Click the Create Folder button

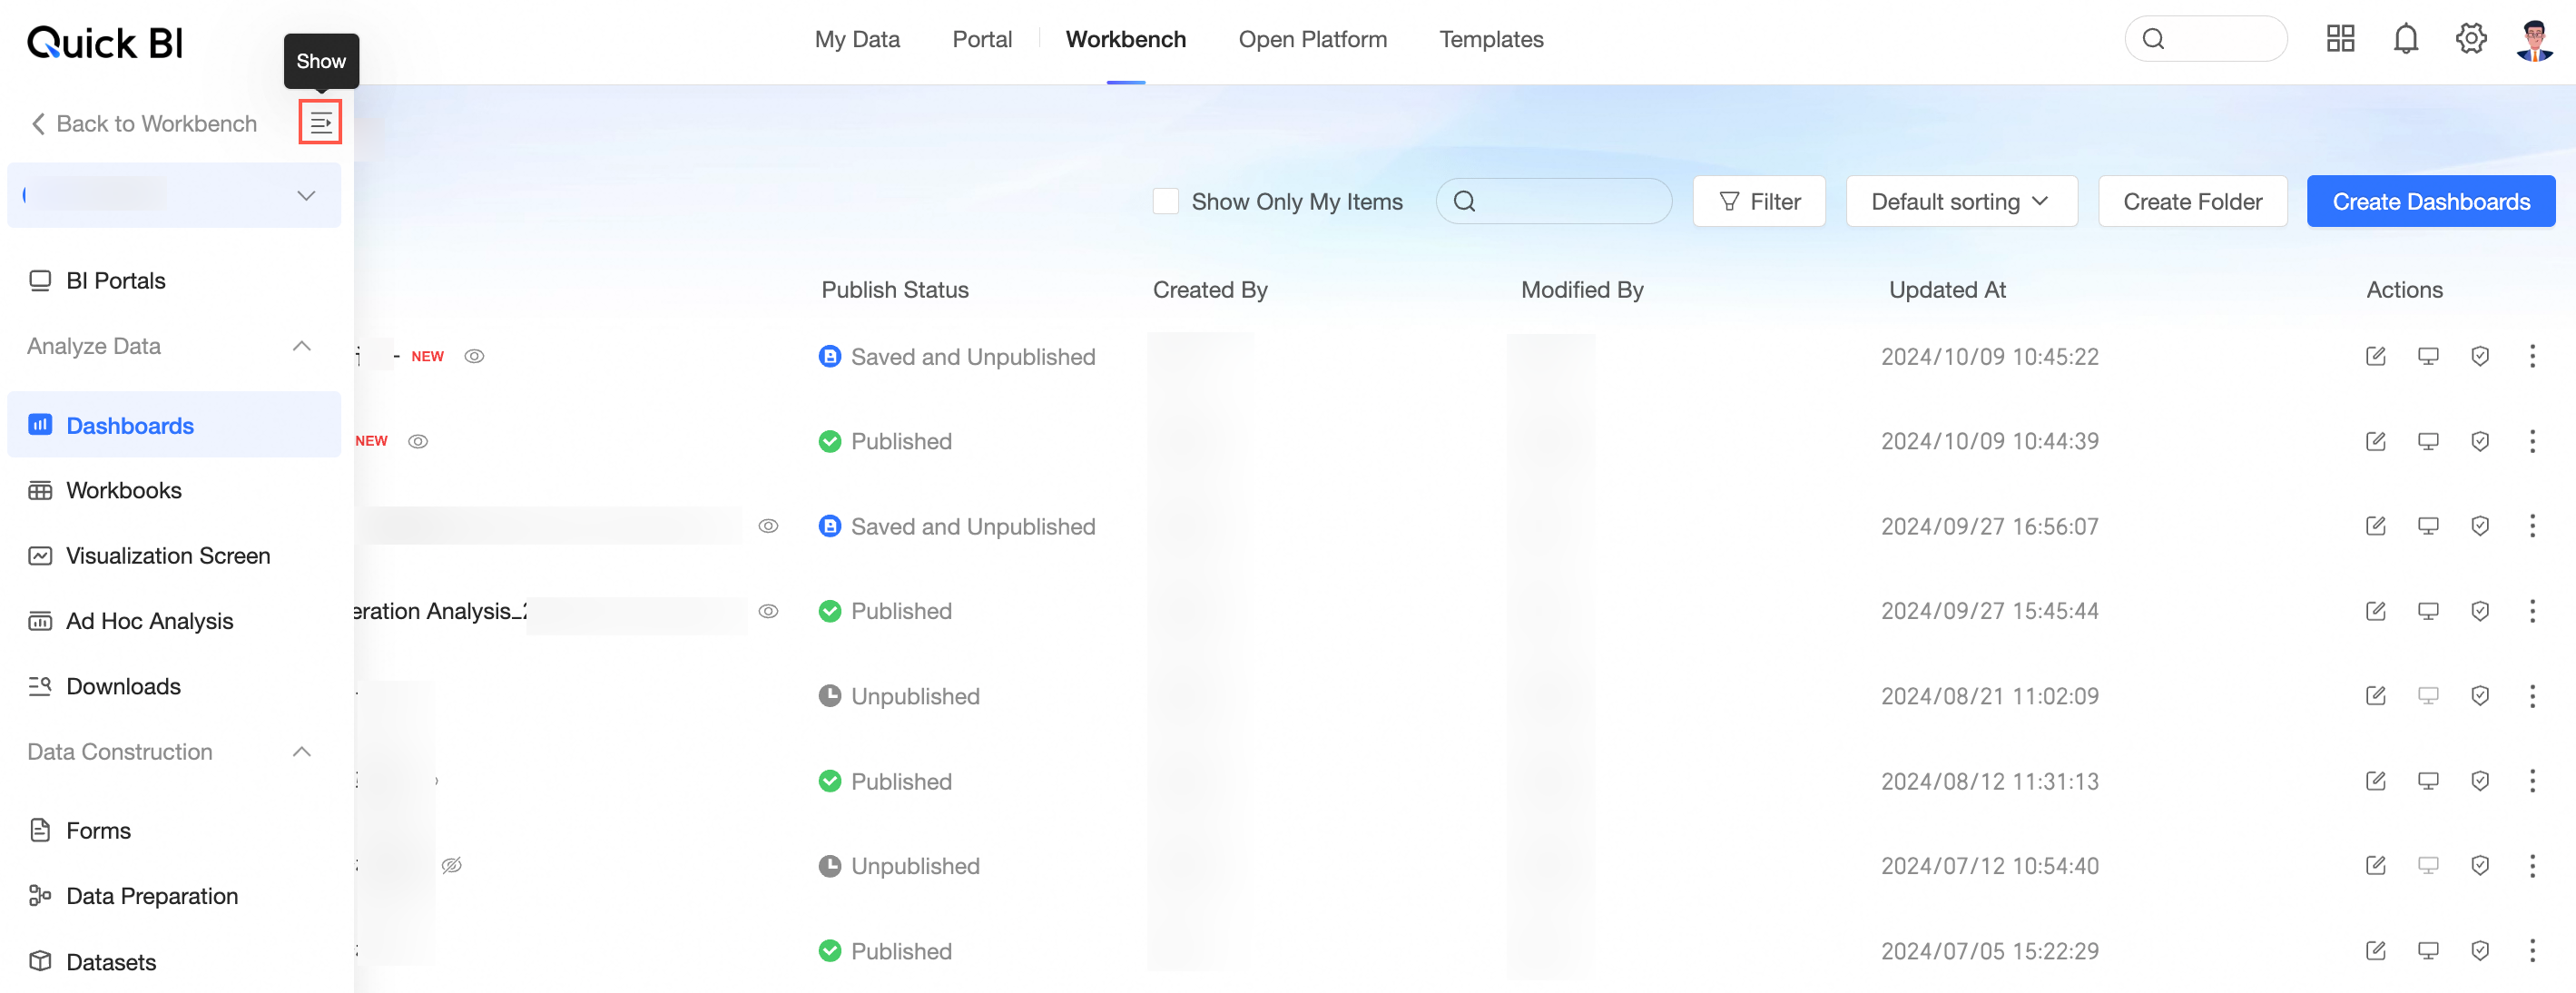[2192, 202]
